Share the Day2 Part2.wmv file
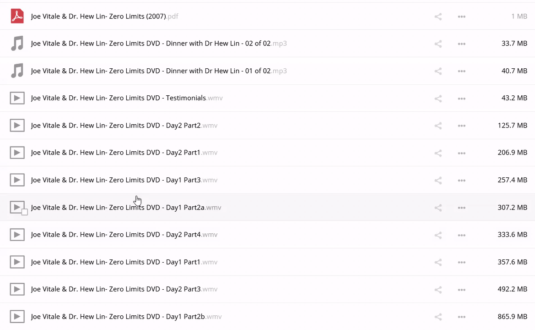 coord(438,126)
